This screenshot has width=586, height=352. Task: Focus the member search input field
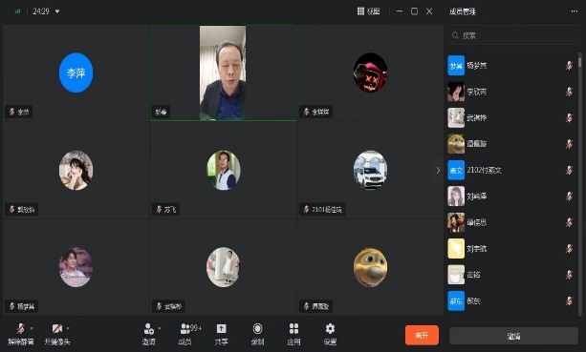514,35
